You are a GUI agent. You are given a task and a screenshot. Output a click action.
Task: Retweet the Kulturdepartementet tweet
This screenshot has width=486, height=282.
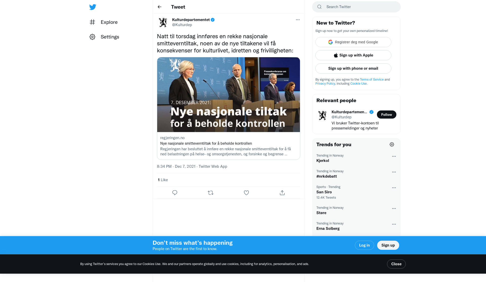click(211, 193)
